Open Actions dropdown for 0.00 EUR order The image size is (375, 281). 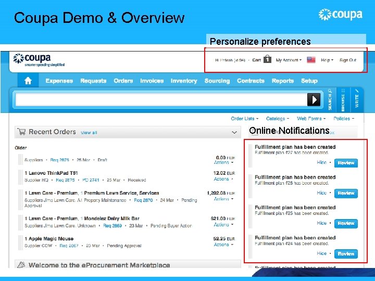pyautogui.click(x=223, y=162)
